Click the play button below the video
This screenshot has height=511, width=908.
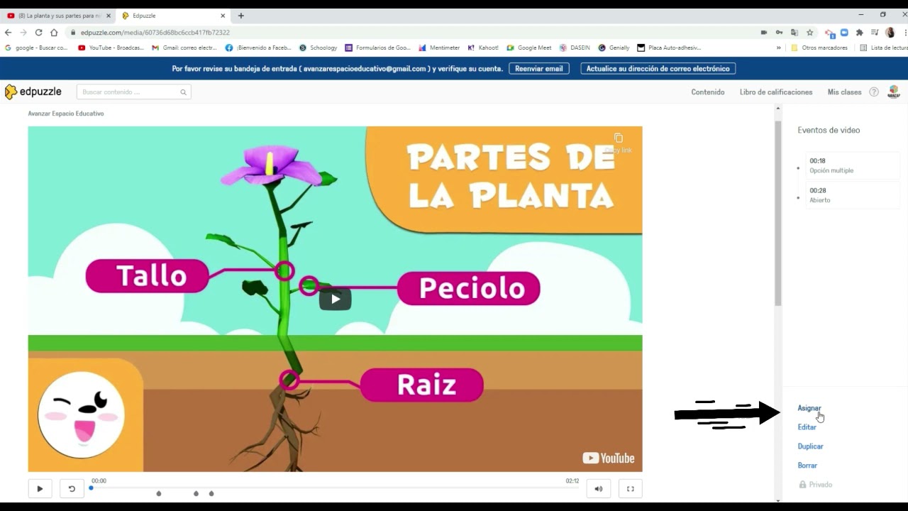40,488
